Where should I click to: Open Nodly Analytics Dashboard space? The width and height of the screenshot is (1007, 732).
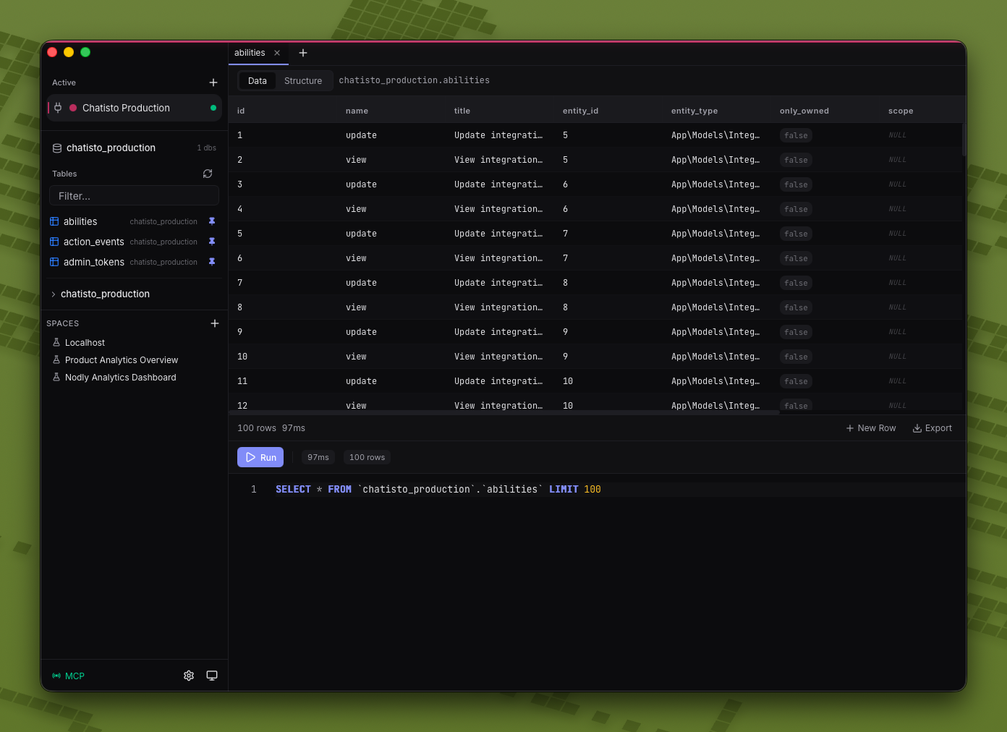coord(121,378)
